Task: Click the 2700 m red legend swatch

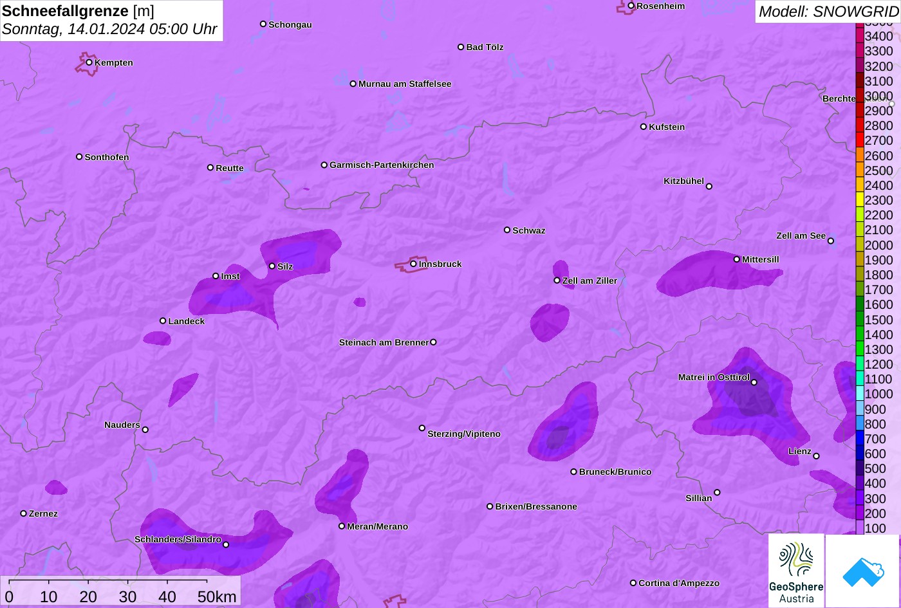Action: click(859, 140)
